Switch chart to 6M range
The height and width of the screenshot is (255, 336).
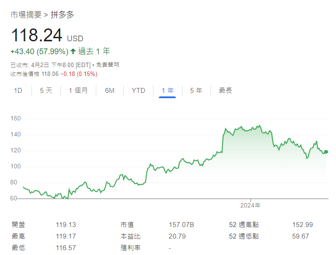(x=110, y=91)
